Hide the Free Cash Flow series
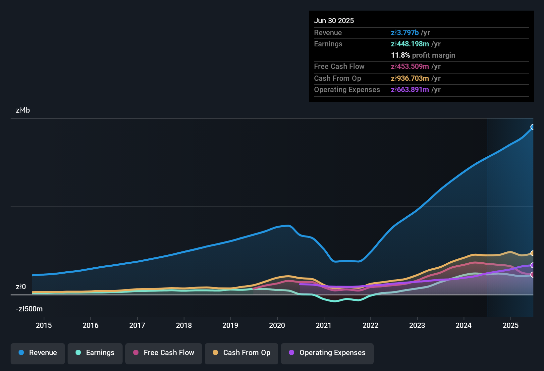Viewport: 544px width, 371px height. (163, 353)
